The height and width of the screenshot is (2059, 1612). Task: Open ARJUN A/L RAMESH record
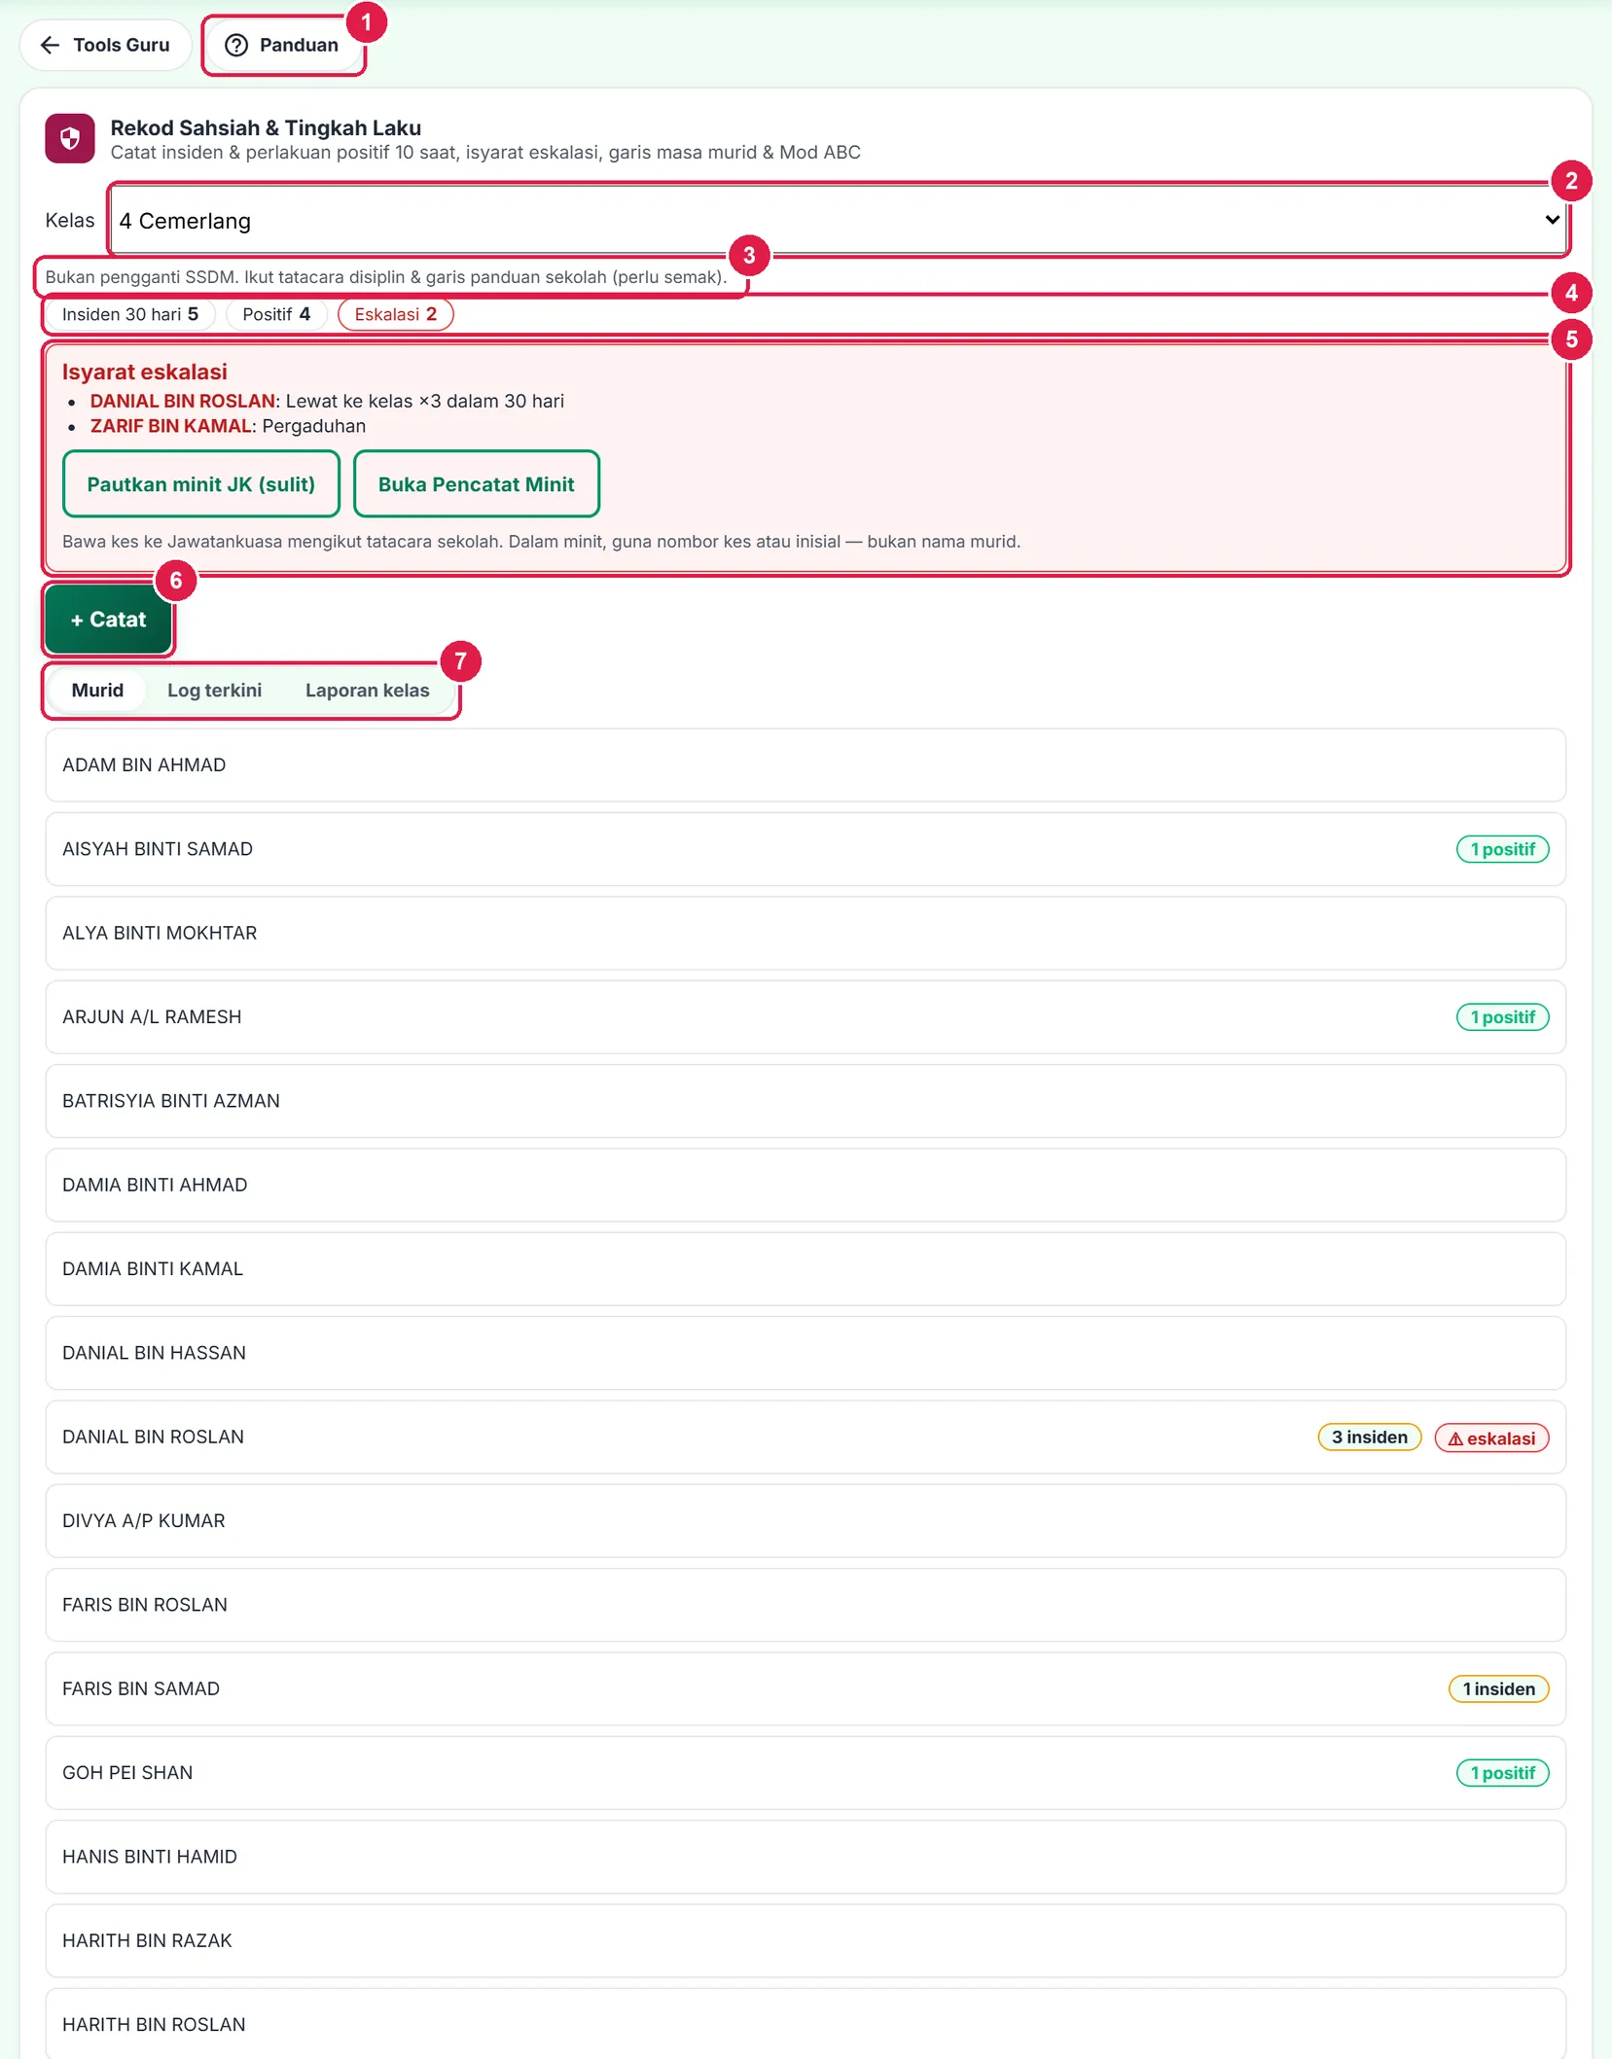coord(806,1017)
